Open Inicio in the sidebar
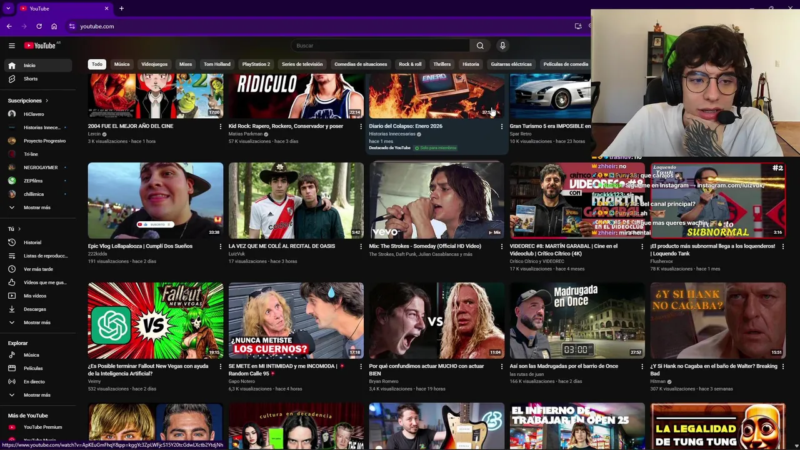Viewport: 800px width, 450px height. tap(39, 65)
